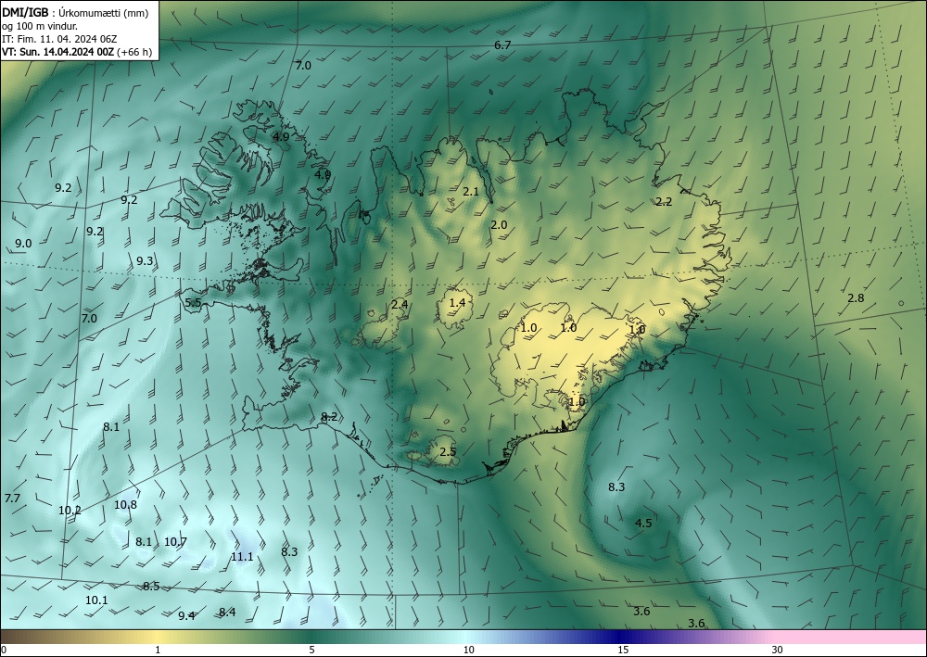Click the '0' label on the color scale
This screenshot has height=657, width=927.
[x=4, y=651]
